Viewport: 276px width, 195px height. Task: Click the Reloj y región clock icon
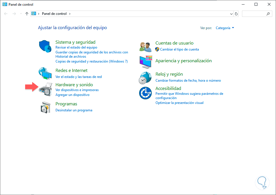pyautogui.click(x=145, y=78)
